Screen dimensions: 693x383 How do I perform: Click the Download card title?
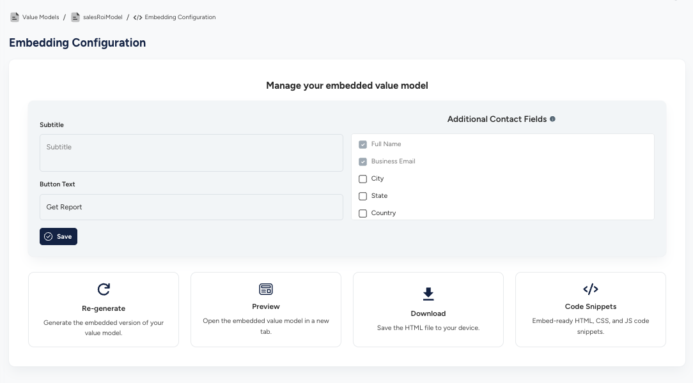428,313
